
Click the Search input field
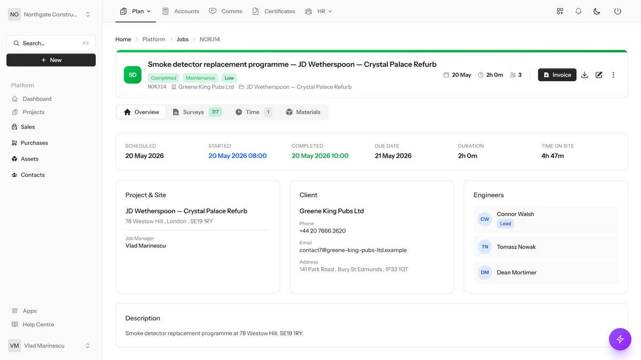click(x=51, y=43)
